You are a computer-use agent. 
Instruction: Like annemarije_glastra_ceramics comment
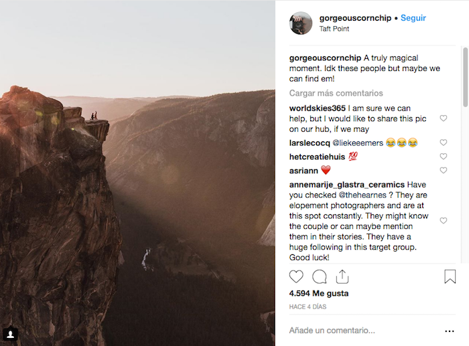443,221
